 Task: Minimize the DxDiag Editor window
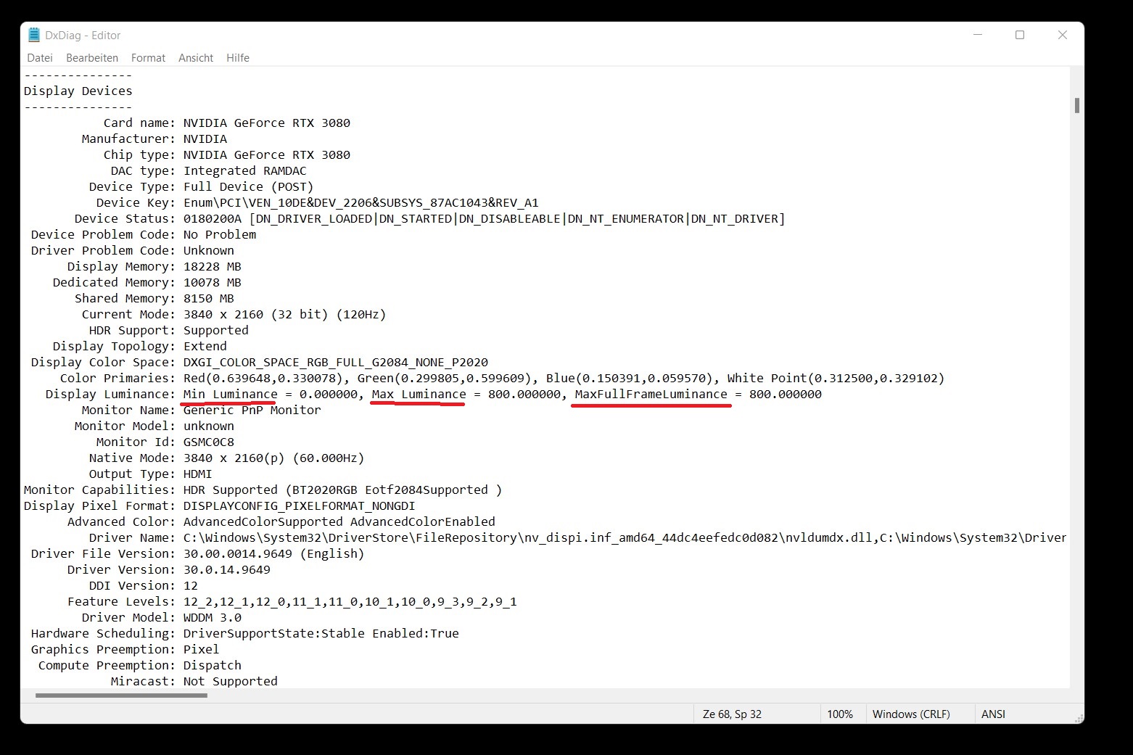(977, 35)
